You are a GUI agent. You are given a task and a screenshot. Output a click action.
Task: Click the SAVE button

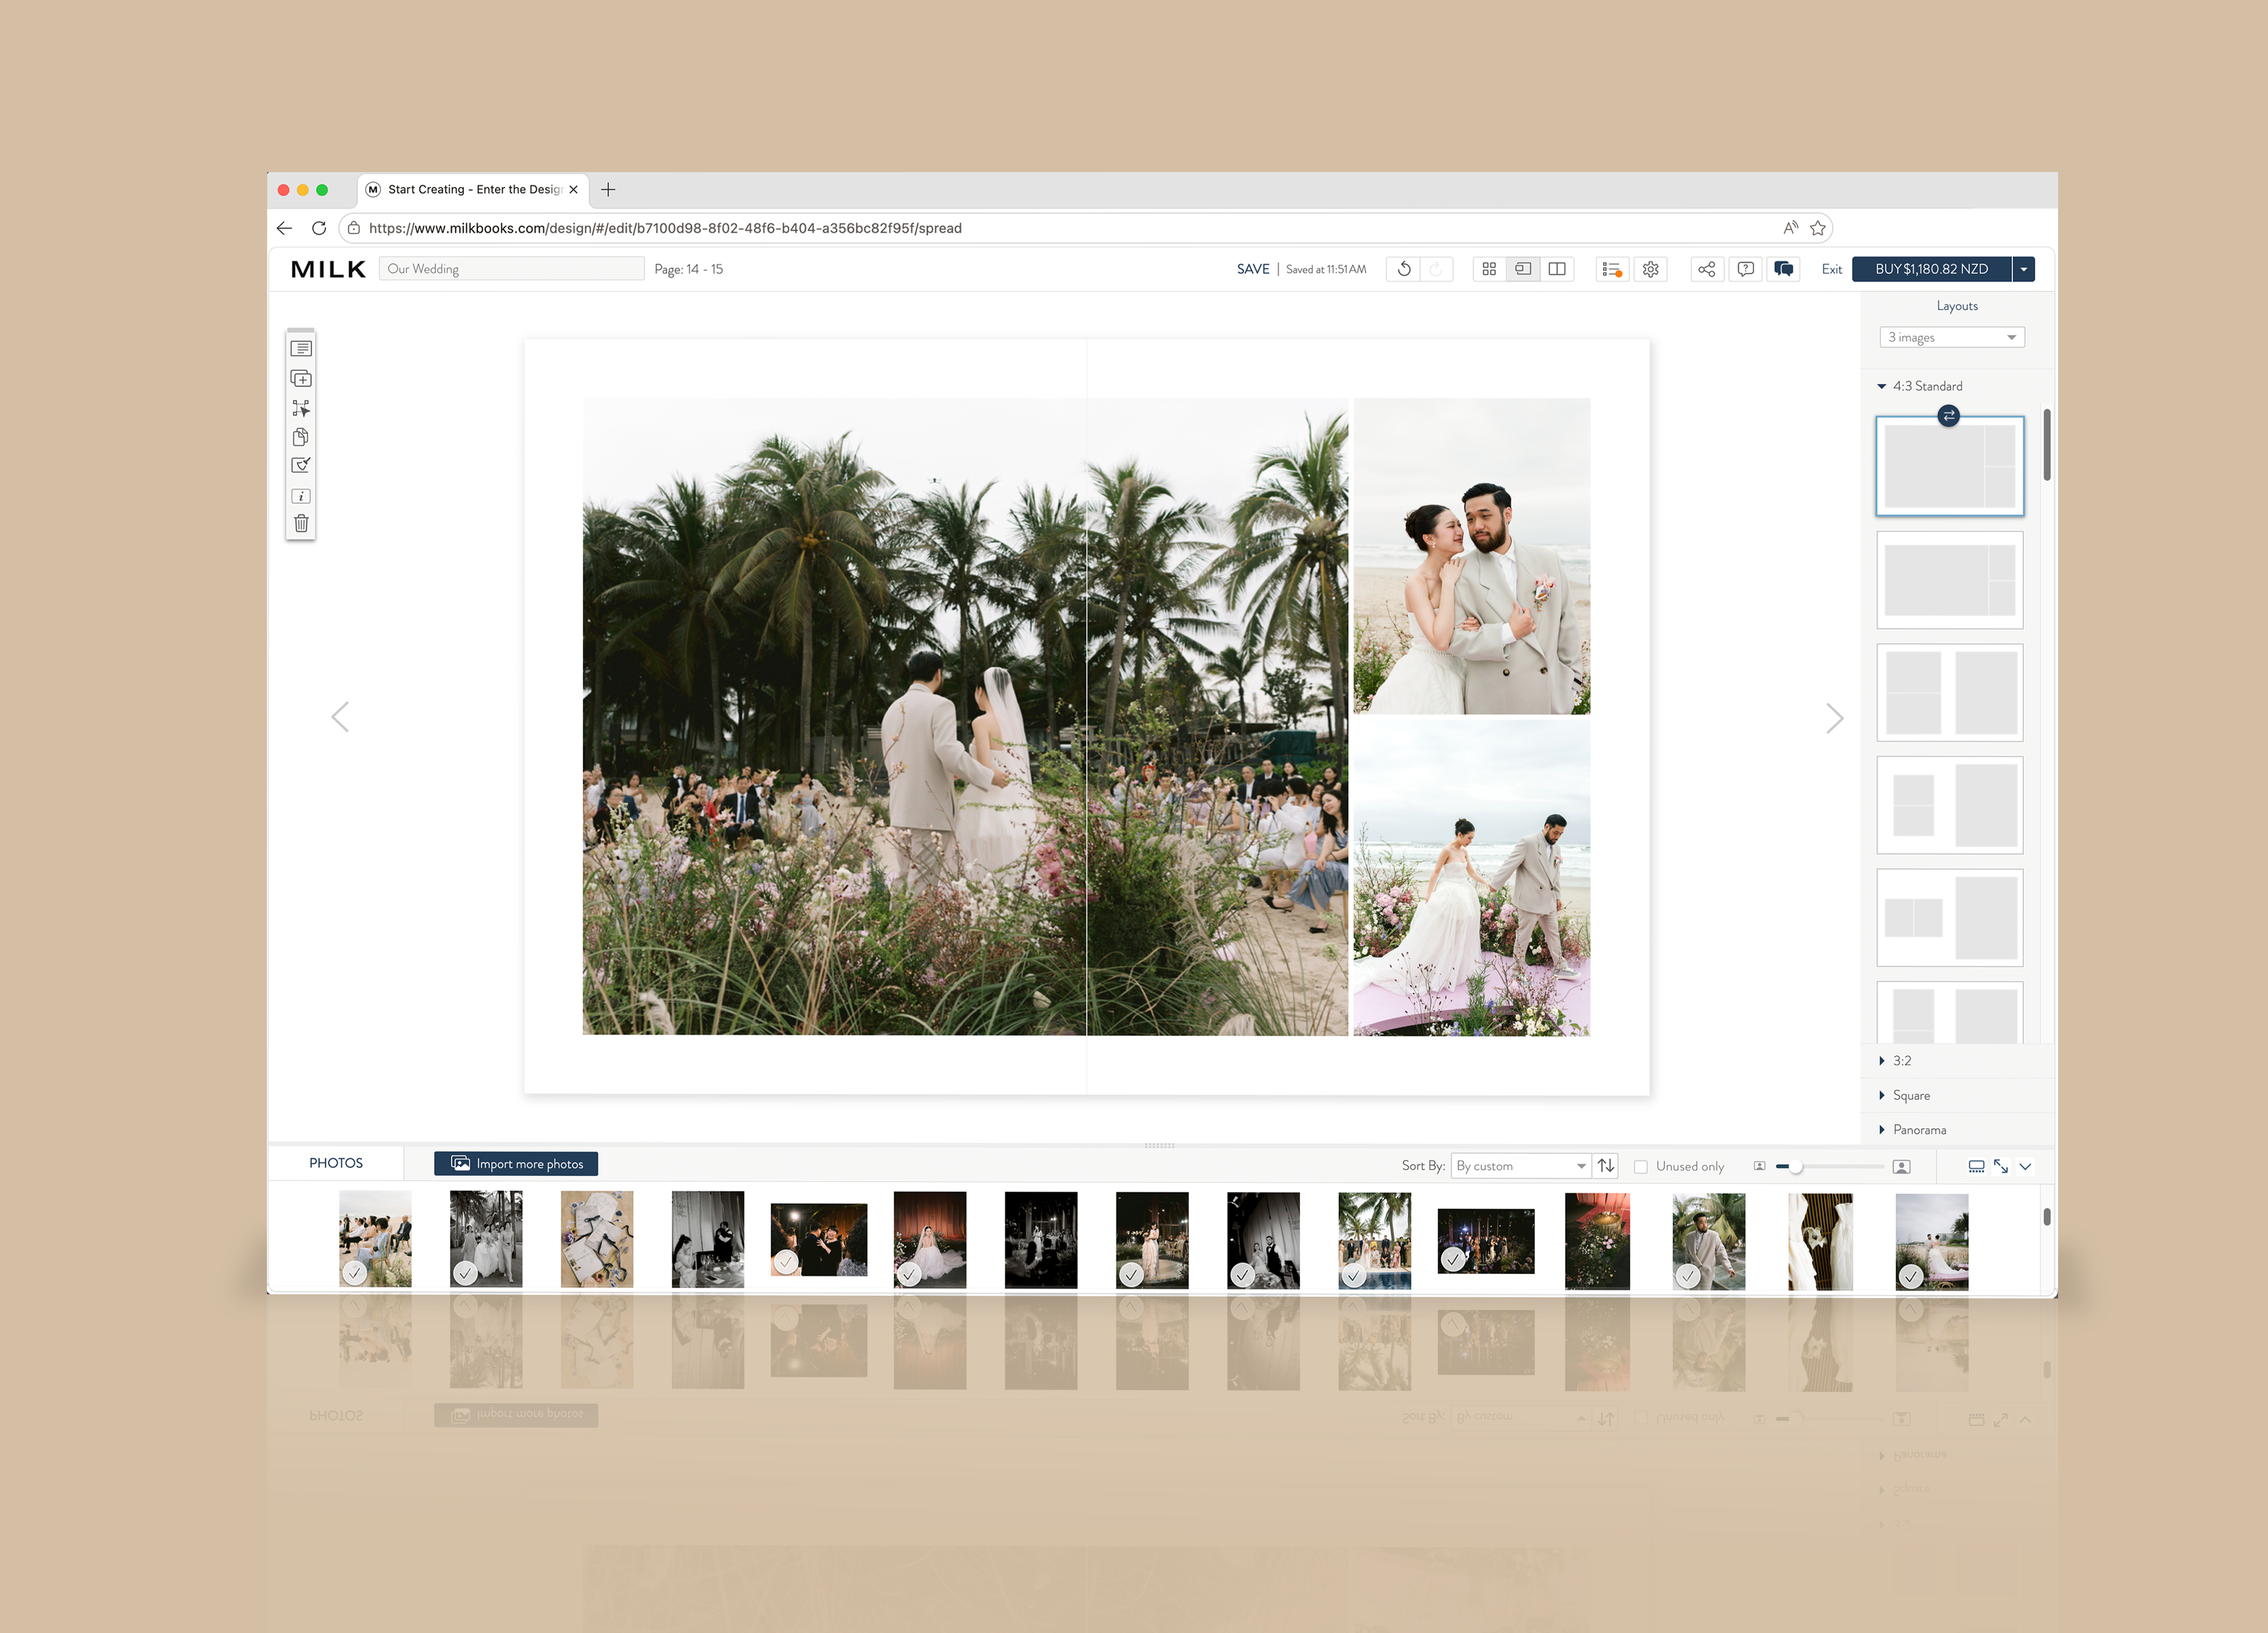tap(1253, 269)
